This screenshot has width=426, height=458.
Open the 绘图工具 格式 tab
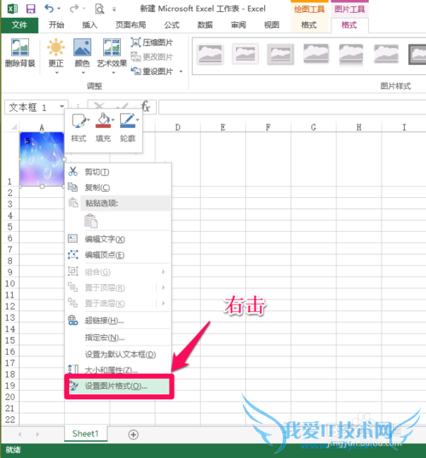[x=308, y=25]
